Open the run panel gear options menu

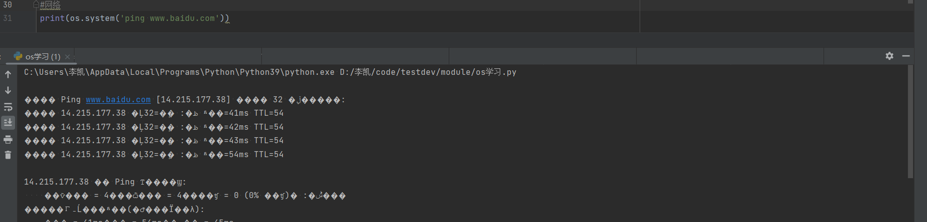[889, 56]
